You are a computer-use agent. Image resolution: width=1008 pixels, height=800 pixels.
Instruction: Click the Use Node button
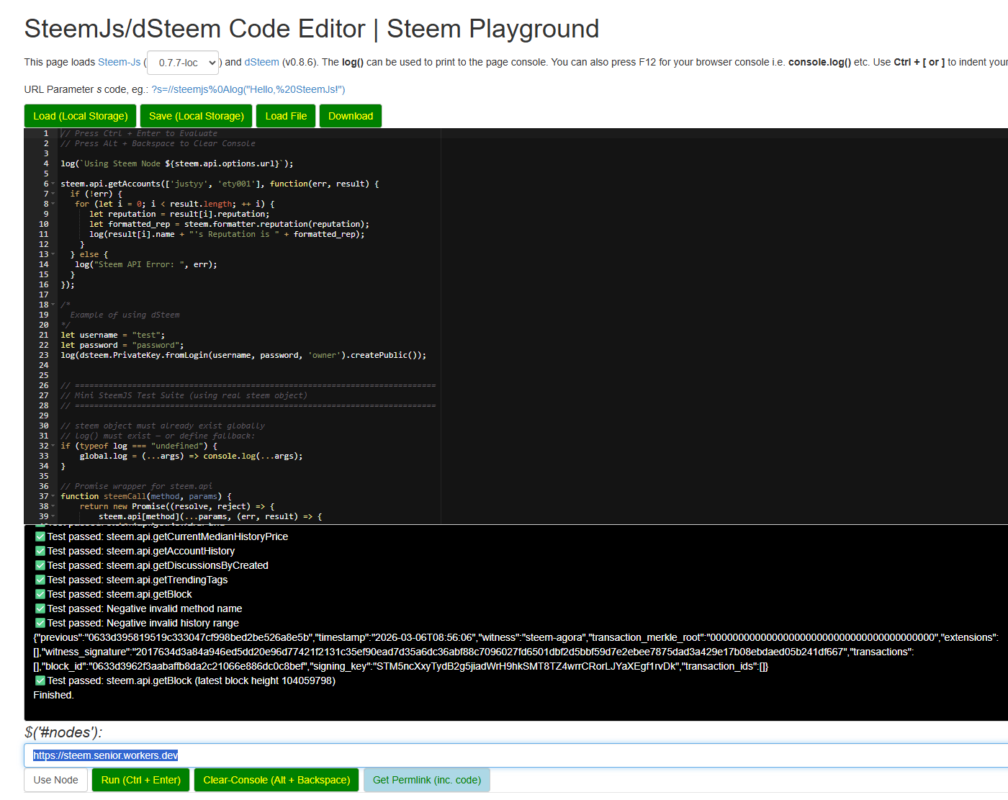point(56,780)
